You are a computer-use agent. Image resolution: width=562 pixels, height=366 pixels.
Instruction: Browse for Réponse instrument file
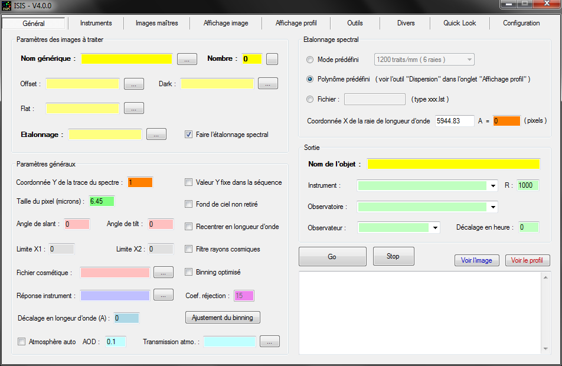pos(163,295)
